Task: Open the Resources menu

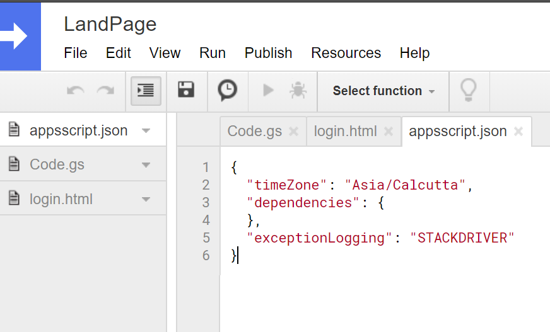Action: [x=346, y=53]
